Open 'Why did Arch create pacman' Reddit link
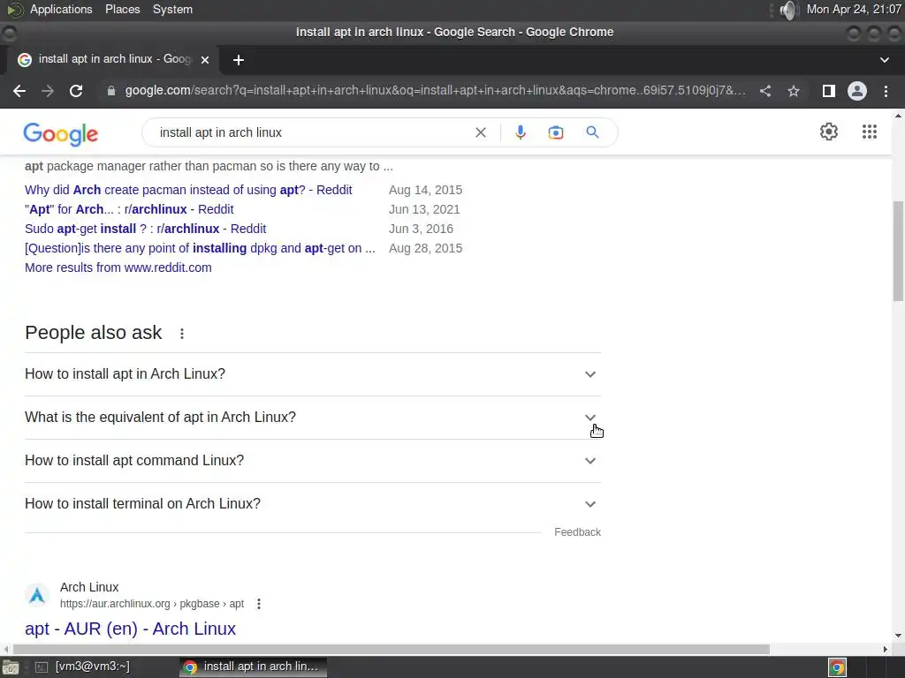This screenshot has width=905, height=678. click(x=188, y=190)
